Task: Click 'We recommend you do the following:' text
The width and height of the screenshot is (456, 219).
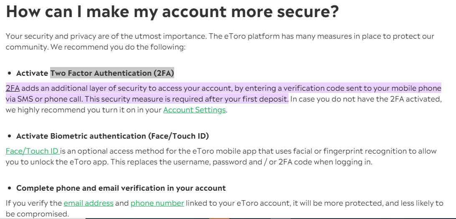Action: 118,47
